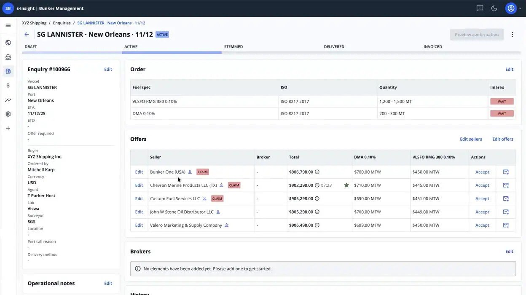The height and width of the screenshot is (295, 526).
Task: Toggle dark mode with the moon icon
Action: click(x=494, y=8)
